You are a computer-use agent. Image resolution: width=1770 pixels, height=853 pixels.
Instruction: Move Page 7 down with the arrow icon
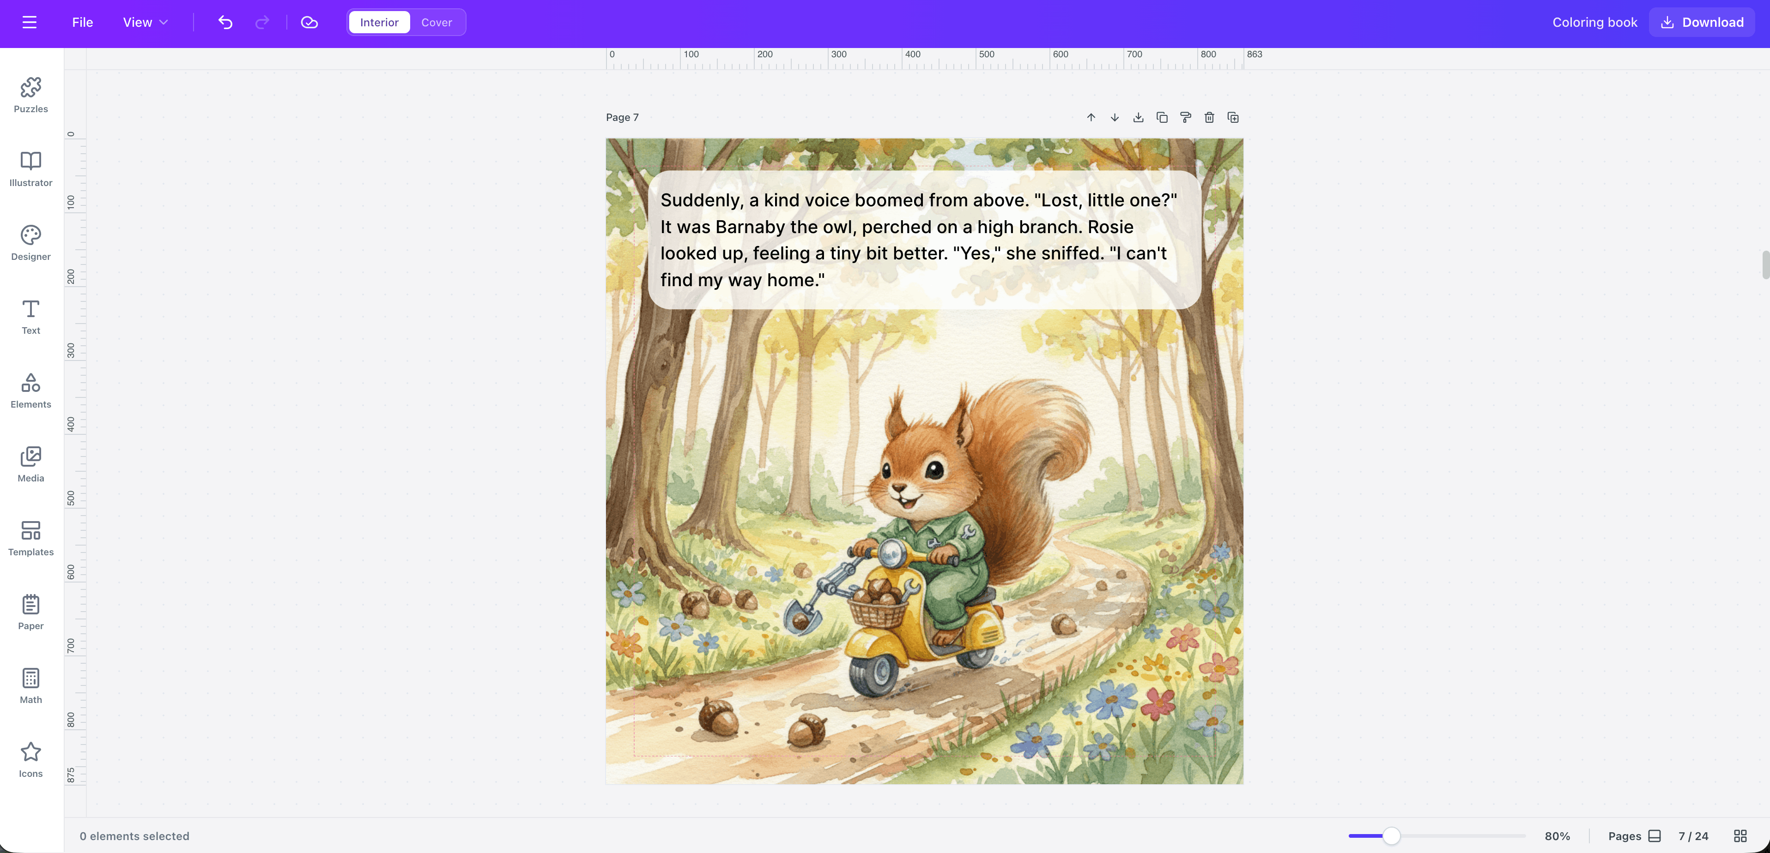pos(1115,117)
